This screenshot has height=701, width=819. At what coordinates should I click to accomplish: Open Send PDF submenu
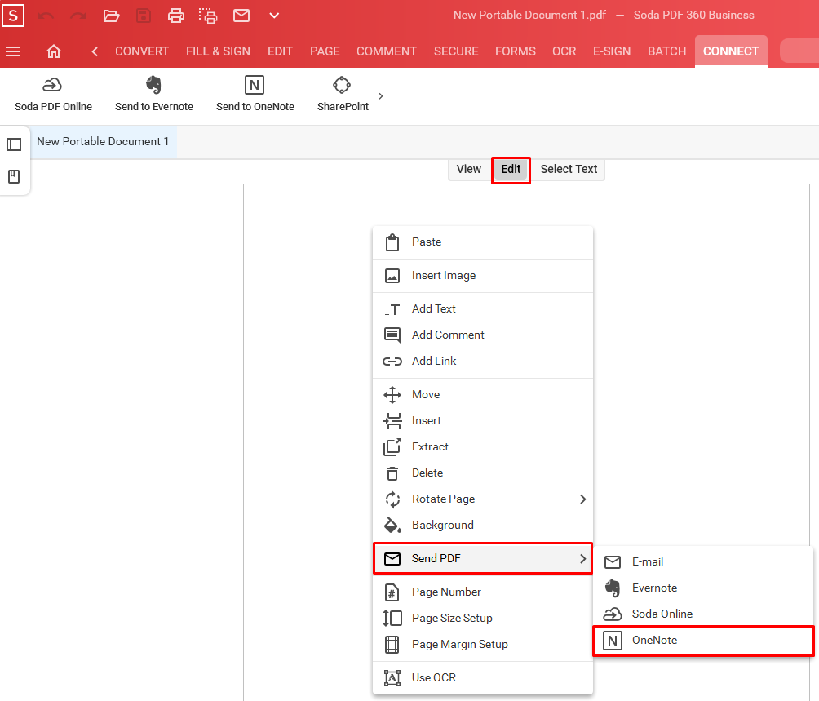pos(483,559)
